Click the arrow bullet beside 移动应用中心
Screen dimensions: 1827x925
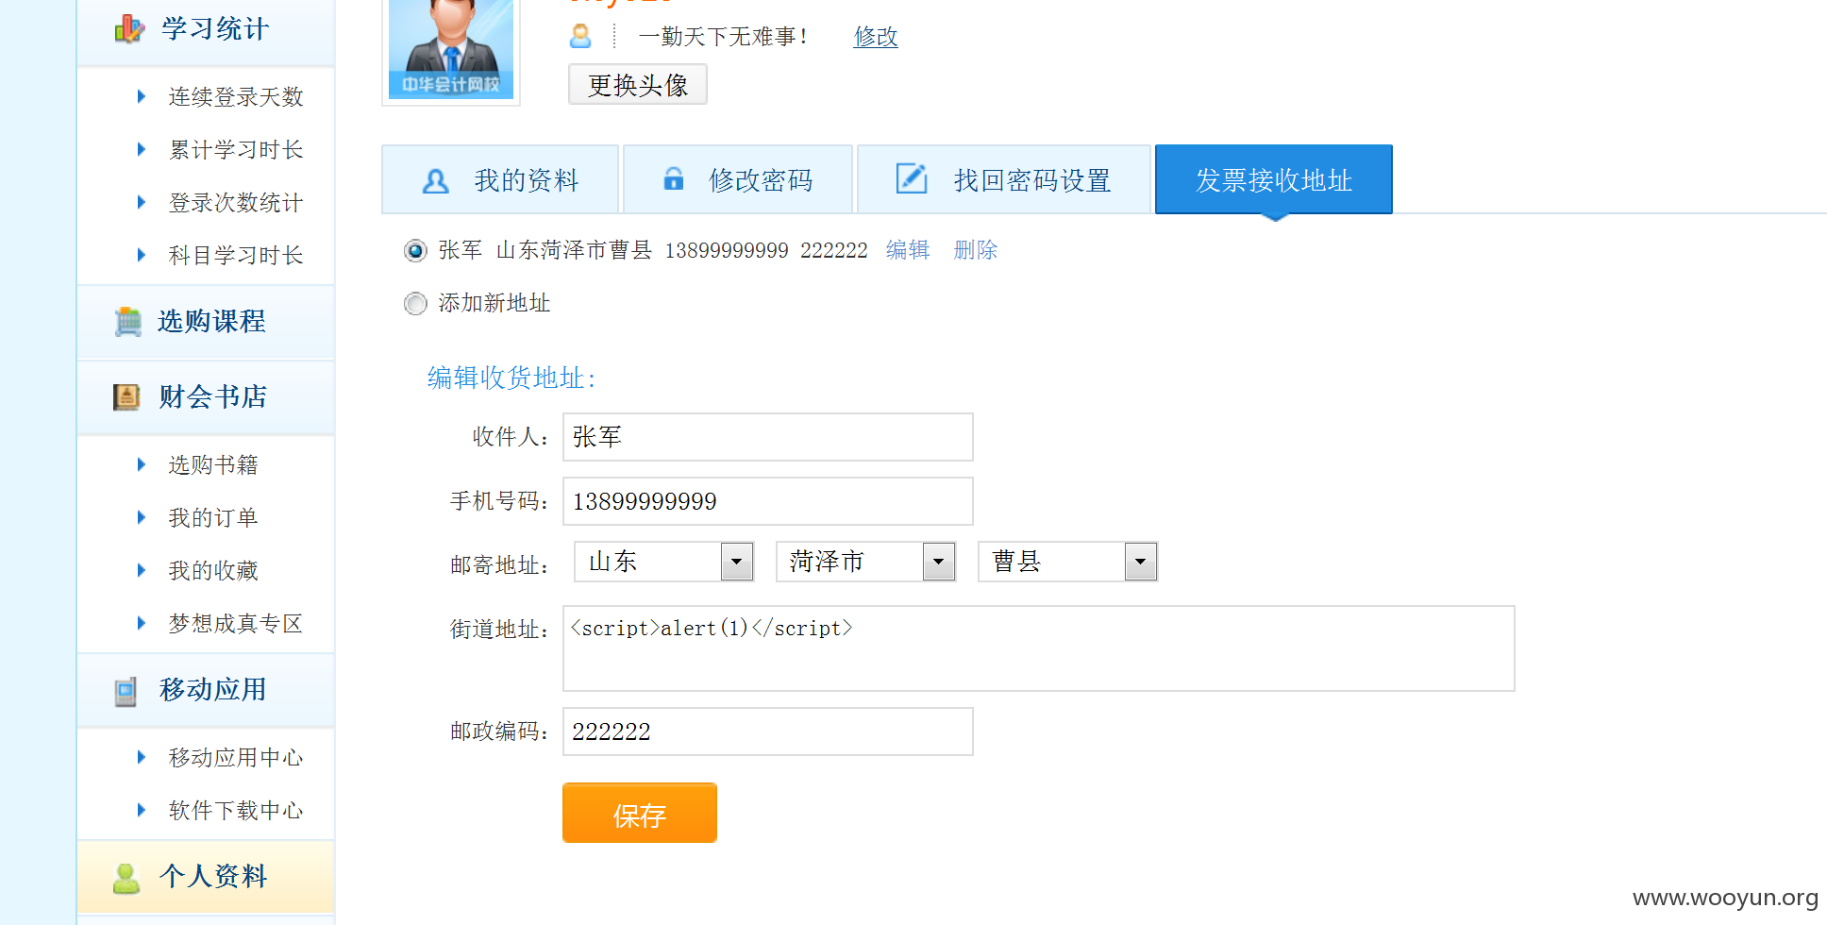(141, 757)
